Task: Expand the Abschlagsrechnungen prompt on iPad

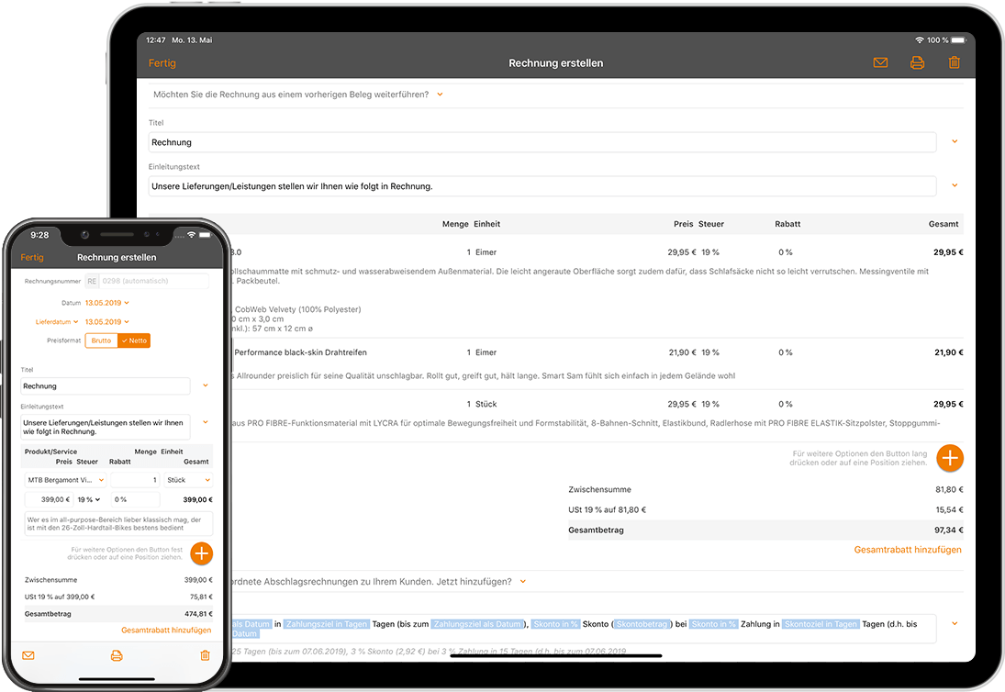Action: pyautogui.click(x=523, y=582)
